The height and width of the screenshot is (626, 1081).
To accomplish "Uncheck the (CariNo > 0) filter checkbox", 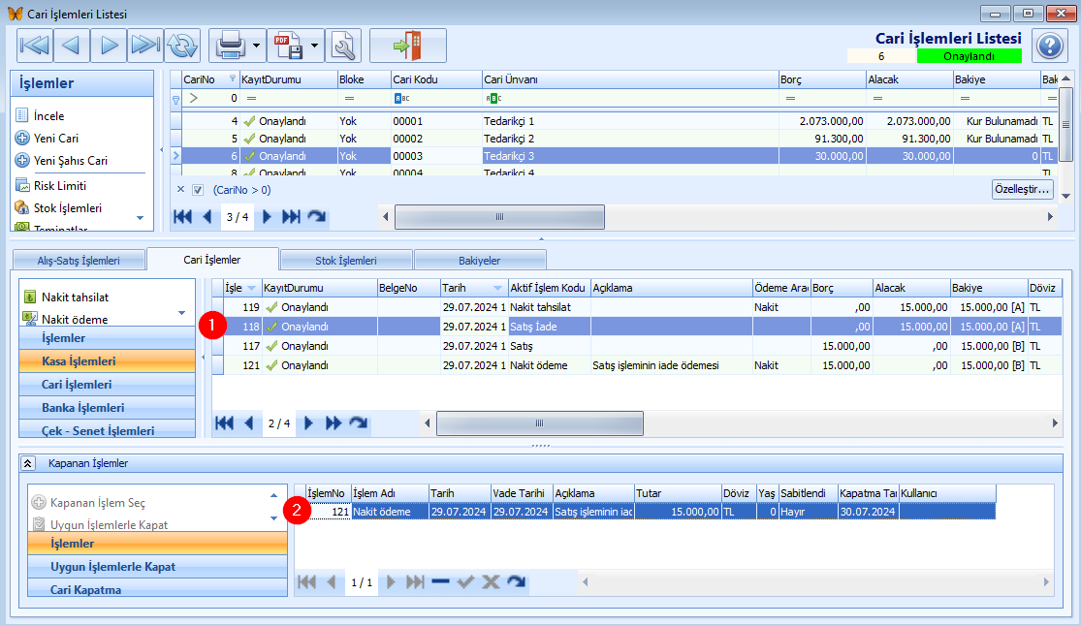I will click(198, 190).
